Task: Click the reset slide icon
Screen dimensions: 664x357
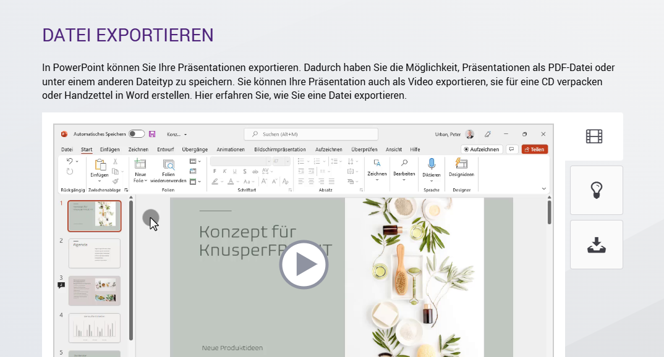Action: point(193,171)
